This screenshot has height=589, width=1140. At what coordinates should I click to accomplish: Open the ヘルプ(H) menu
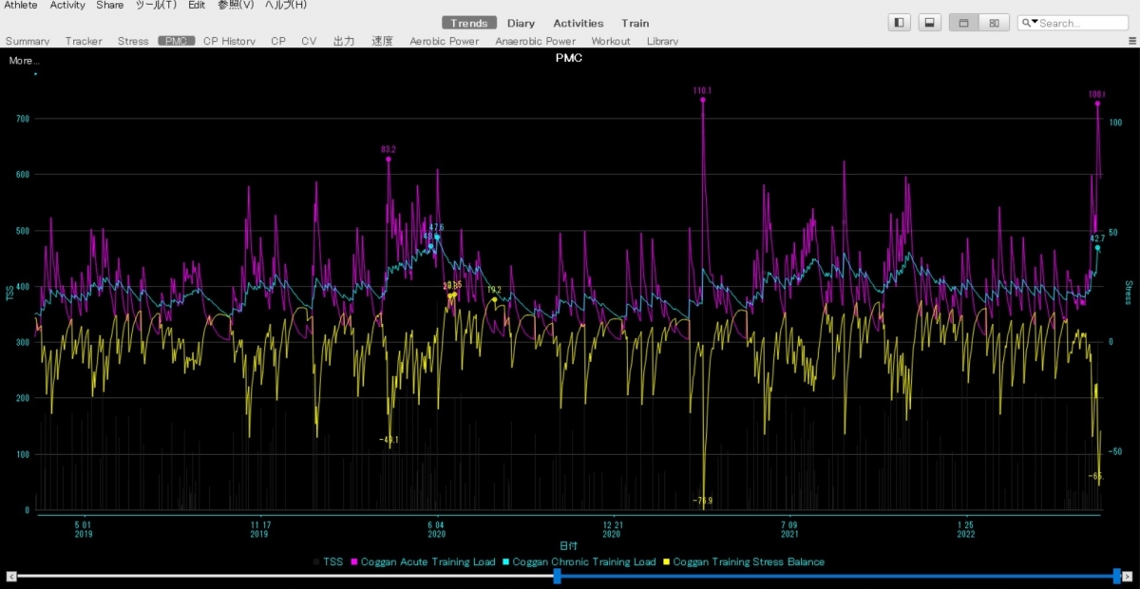tap(286, 5)
